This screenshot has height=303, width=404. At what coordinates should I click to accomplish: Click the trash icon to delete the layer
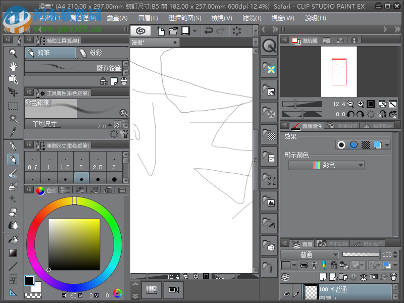coord(393,277)
